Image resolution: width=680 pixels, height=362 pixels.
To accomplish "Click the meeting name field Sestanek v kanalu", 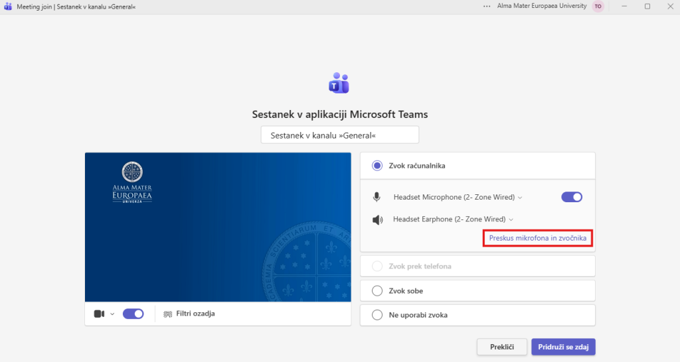I will pos(340,135).
